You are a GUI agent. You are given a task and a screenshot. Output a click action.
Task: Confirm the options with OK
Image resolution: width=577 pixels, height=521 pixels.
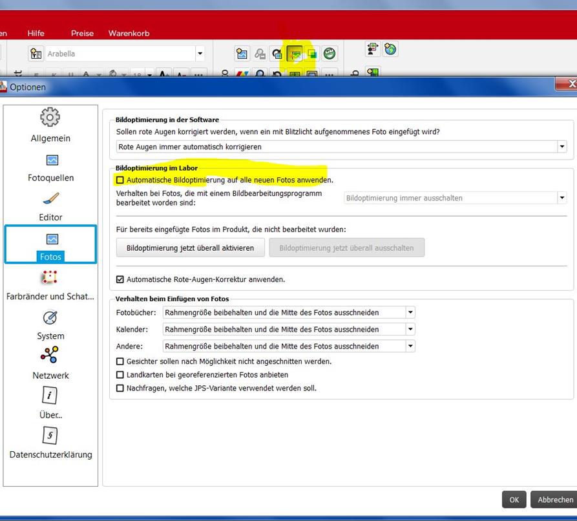[x=514, y=500]
